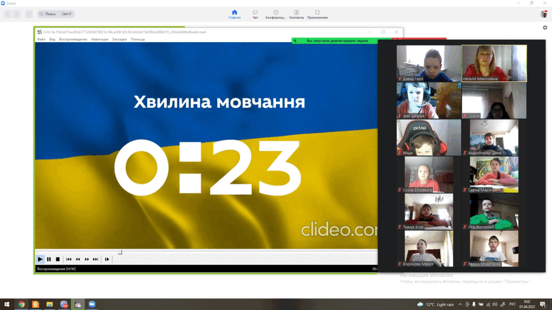Viewport: 552px width, 310px height.
Task: Select Іван Шевчук video tile
Action: pyautogui.click(x=429, y=101)
